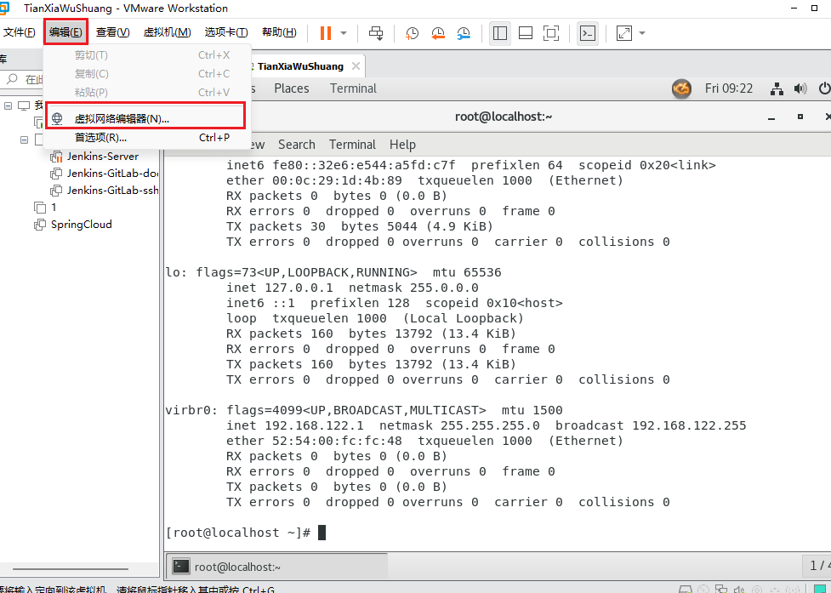Click the orange user icon in the guest panel
This screenshot has height=593, width=831.
click(x=681, y=88)
